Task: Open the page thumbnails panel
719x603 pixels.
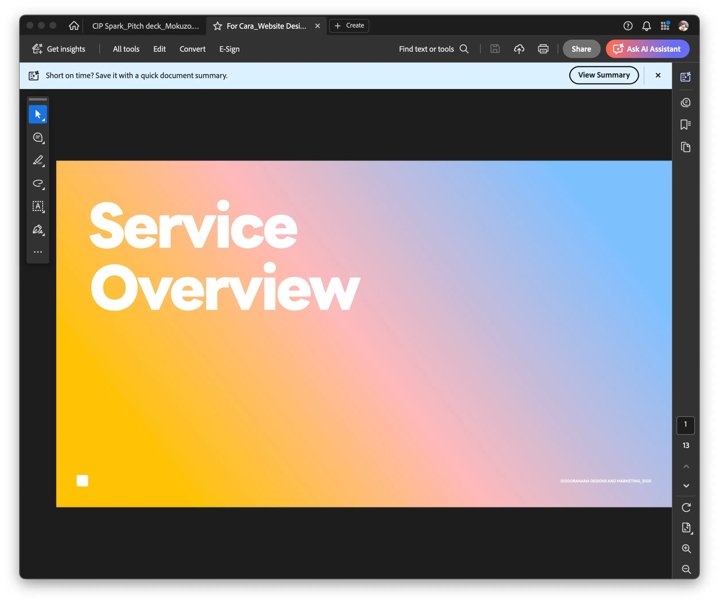Action: (x=685, y=147)
